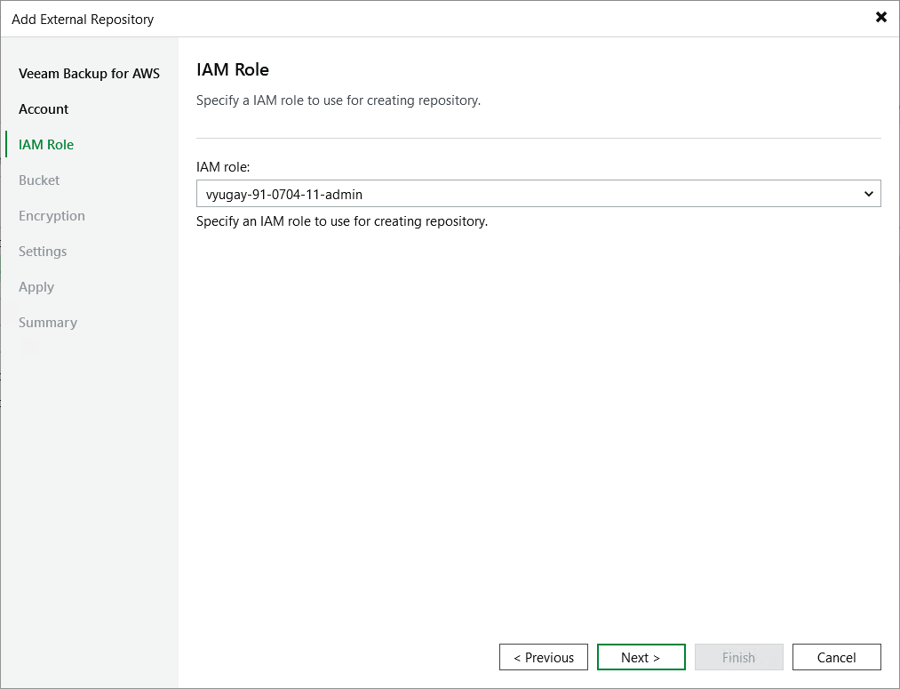The width and height of the screenshot is (900, 689).
Task: Navigate to the Veeam Backup for AWS step
Action: click(89, 73)
